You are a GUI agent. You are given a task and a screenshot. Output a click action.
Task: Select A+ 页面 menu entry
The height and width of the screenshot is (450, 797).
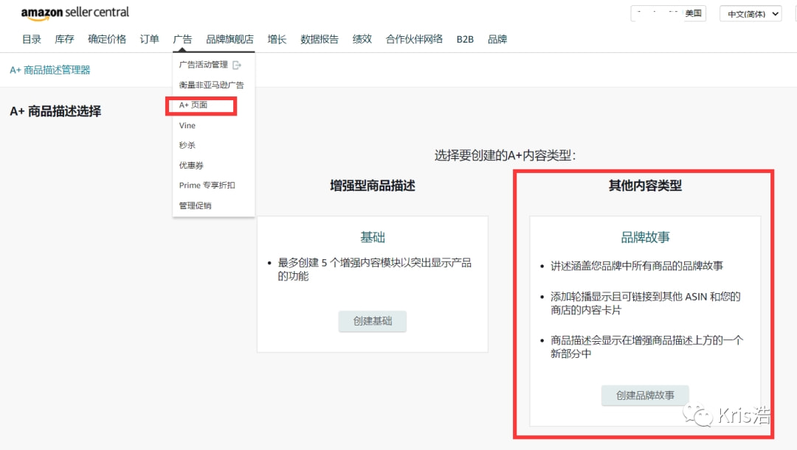coord(193,105)
